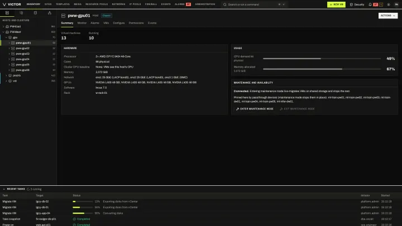Click the Started column header
Viewport: 402px width, 226px height.
tap(385, 195)
